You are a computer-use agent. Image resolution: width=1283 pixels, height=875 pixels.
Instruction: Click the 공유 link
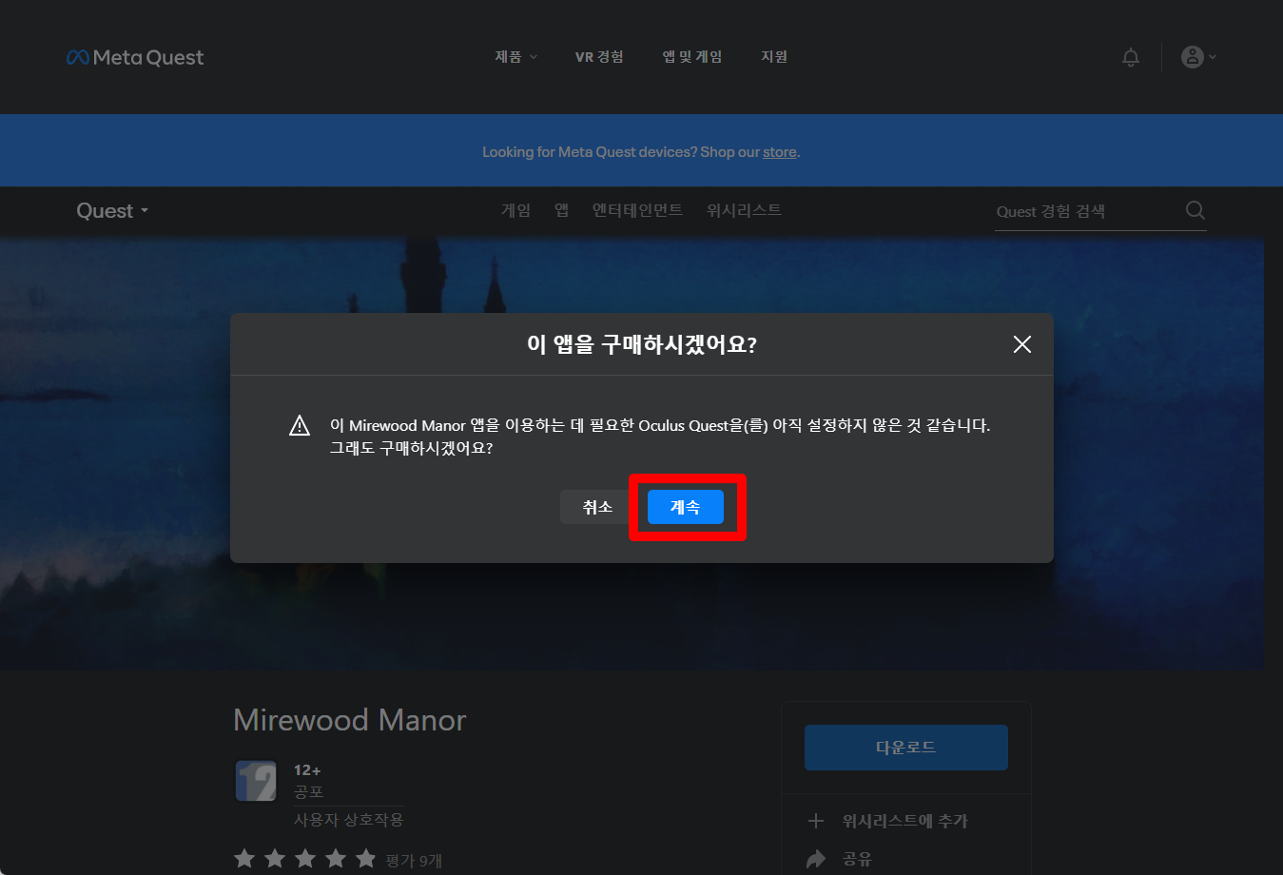(857, 860)
